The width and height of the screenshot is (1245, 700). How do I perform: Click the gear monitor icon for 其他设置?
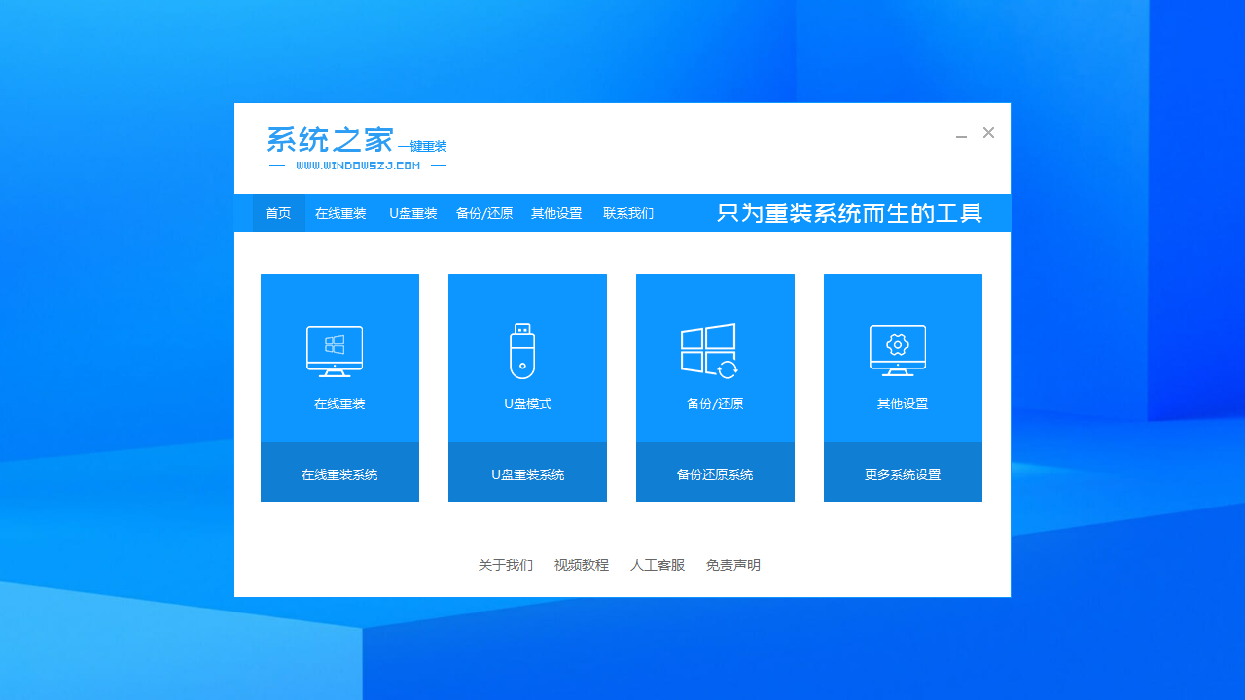pyautogui.click(x=898, y=351)
